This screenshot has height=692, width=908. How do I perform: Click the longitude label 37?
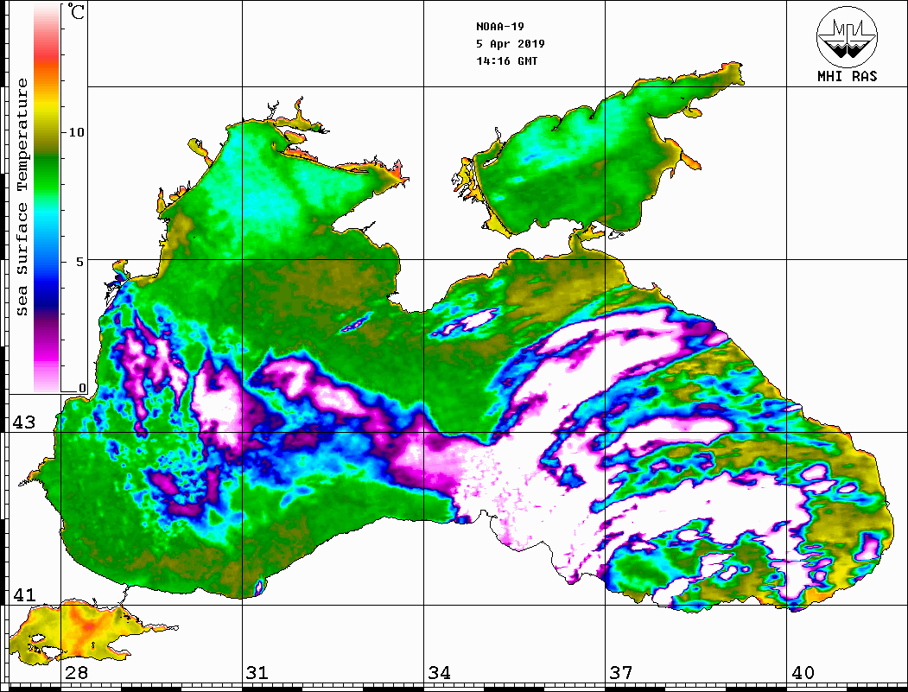point(620,673)
